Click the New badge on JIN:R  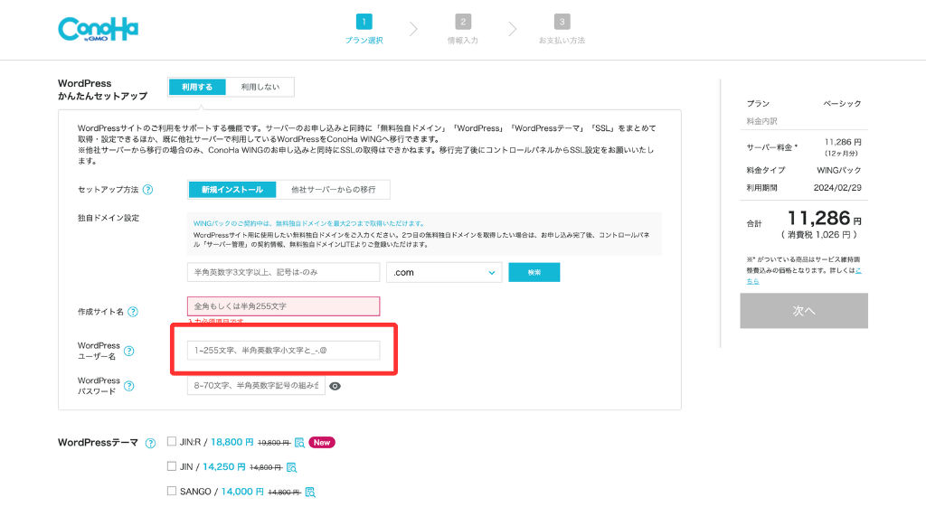tap(322, 443)
